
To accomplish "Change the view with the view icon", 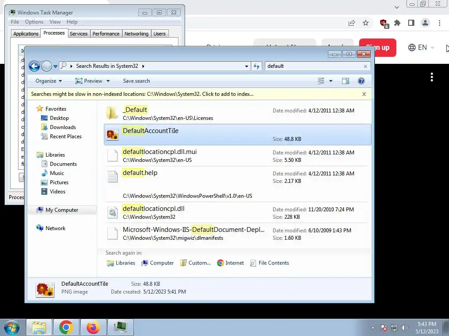I will tap(321, 81).
